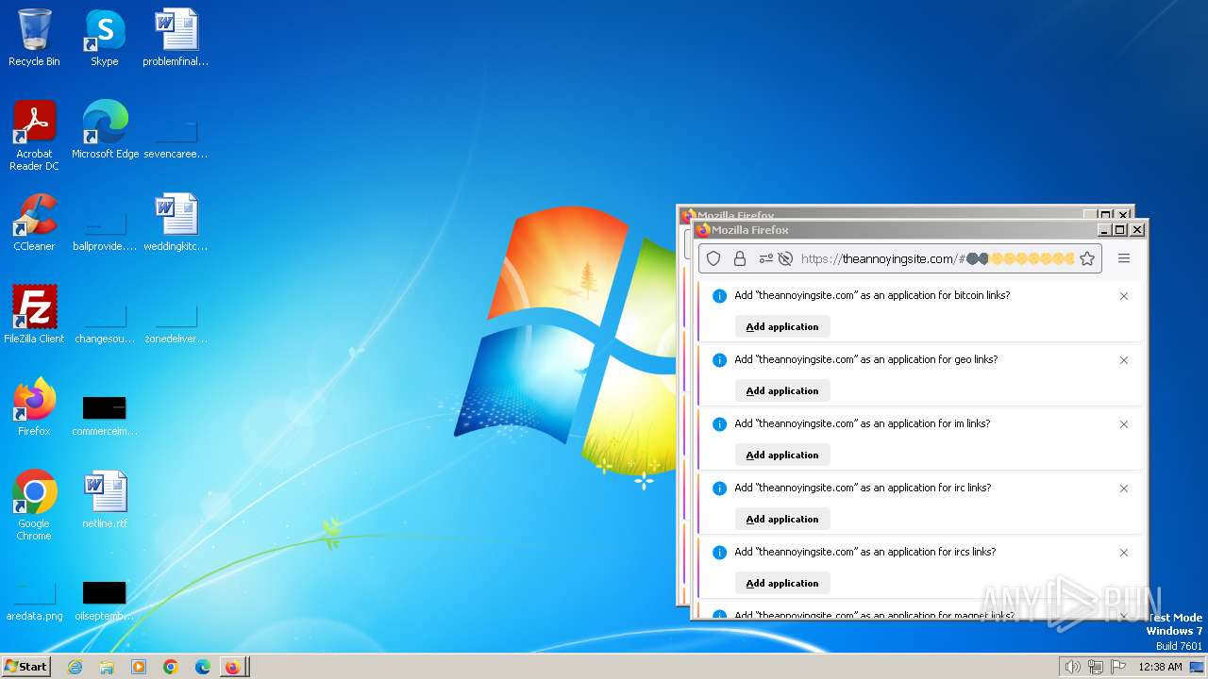This screenshot has width=1208, height=679.
Task: Add application for bitcoin links
Action: (782, 326)
